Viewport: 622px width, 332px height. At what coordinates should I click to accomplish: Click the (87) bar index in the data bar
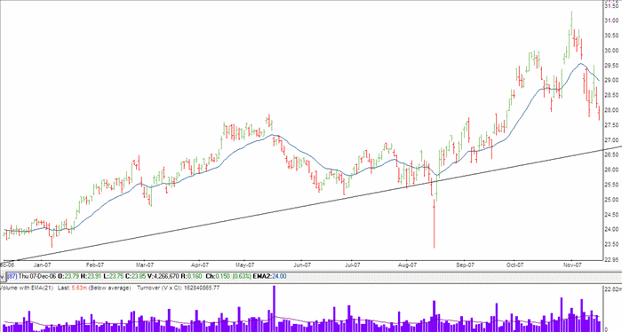coord(12,276)
